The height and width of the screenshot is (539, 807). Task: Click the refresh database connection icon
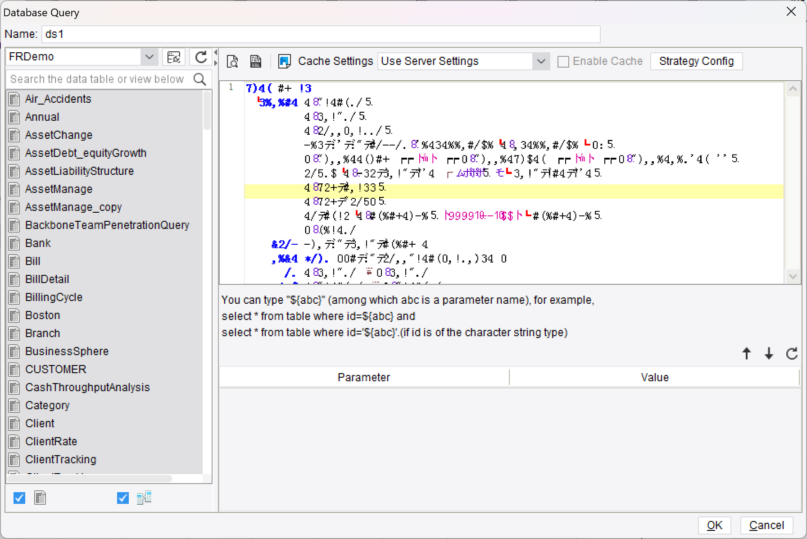point(201,57)
